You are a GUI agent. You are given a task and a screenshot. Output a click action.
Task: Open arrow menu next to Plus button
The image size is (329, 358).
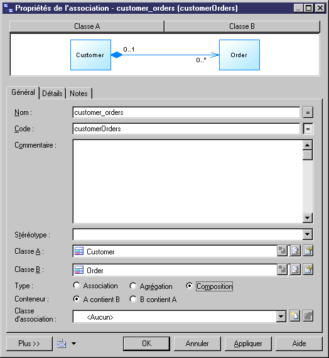tap(73, 344)
